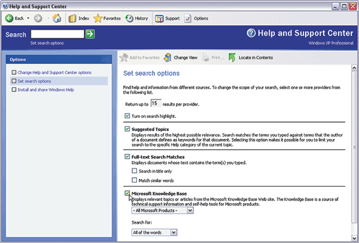Click the Options panel header

(x=59, y=59)
